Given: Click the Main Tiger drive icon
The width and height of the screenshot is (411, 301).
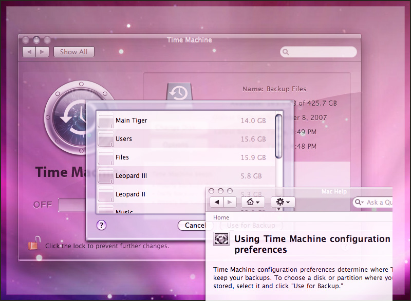Looking at the screenshot, I should [106, 121].
